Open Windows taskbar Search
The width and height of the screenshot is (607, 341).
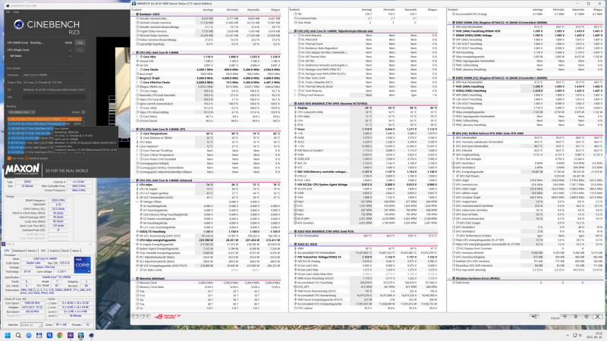coord(18,335)
